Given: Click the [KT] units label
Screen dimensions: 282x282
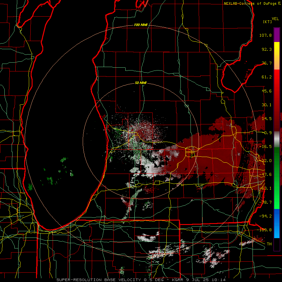Looking at the screenshot, I should click(x=267, y=22).
